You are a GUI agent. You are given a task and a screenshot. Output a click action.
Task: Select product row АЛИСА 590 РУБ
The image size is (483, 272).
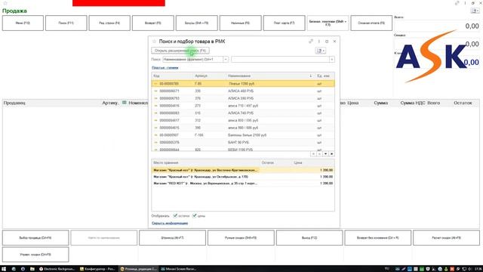(243, 98)
